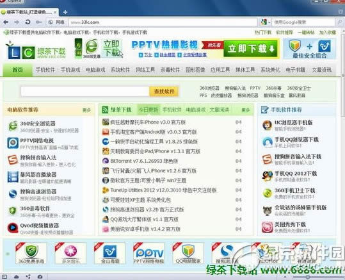Click the 美图秀秀下载 icon
345x280 pixels.
pyautogui.click(x=267, y=227)
